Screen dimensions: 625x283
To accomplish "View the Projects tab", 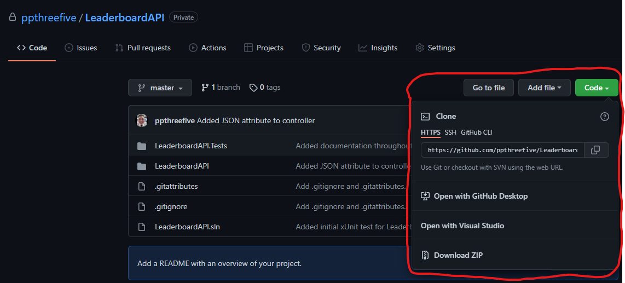I will pos(264,48).
